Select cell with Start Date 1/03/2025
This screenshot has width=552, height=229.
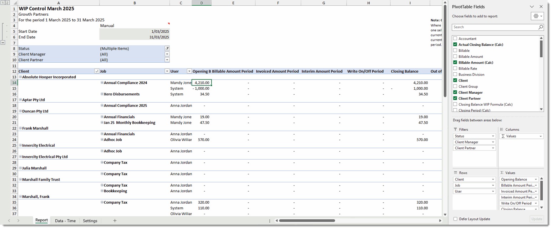point(135,31)
